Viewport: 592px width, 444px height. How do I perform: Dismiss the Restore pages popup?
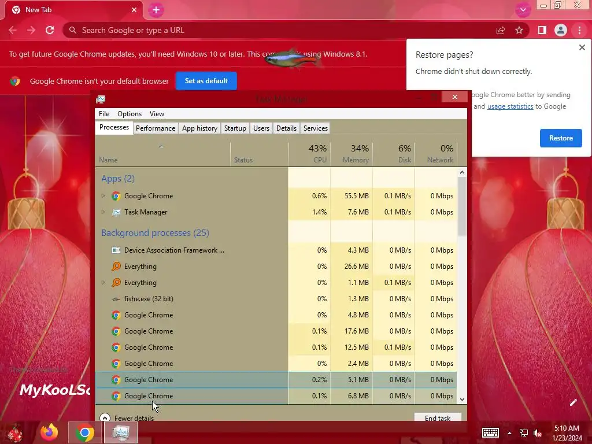point(582,47)
